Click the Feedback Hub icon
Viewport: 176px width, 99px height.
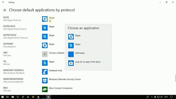point(45,72)
